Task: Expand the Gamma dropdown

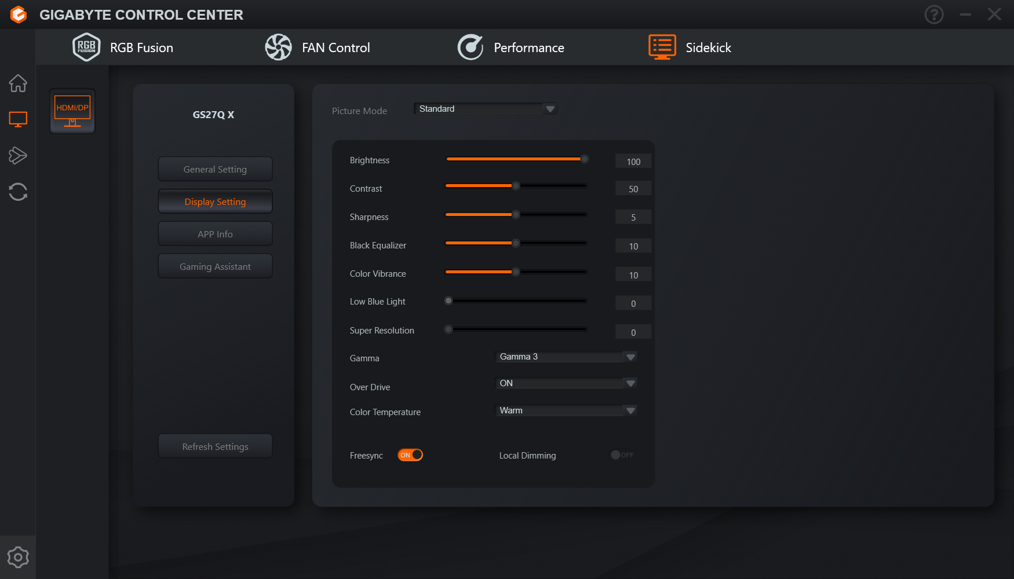Action: point(566,357)
